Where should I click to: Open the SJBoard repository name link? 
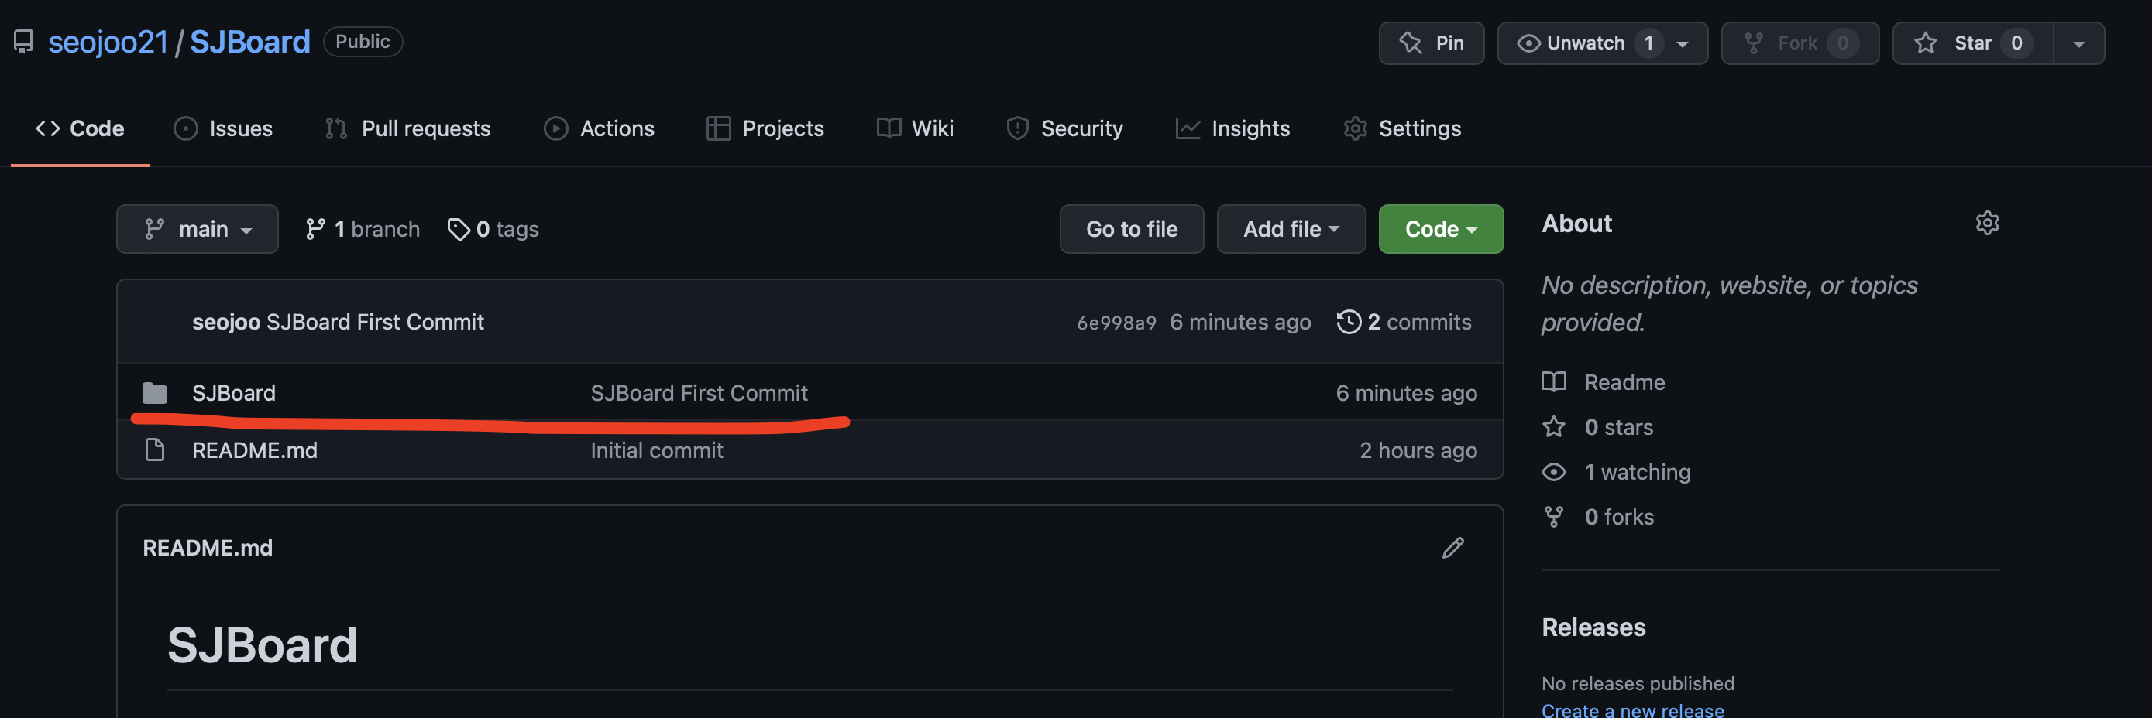point(249,42)
